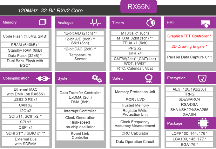This screenshot has width=216, height=149.
Task: Select the Analogue section header
Action: click(81, 23)
